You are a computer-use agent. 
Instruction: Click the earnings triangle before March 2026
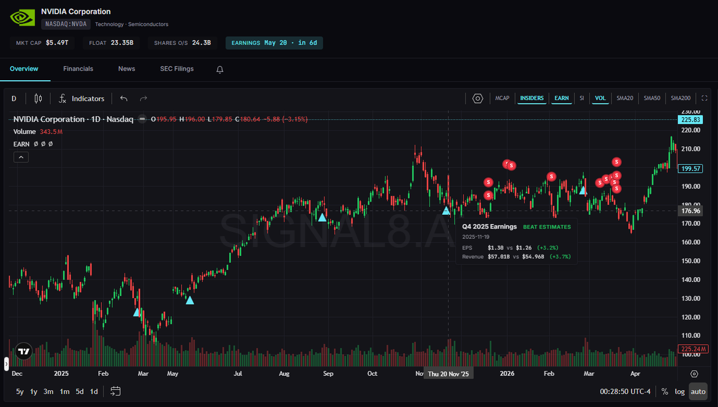point(583,190)
